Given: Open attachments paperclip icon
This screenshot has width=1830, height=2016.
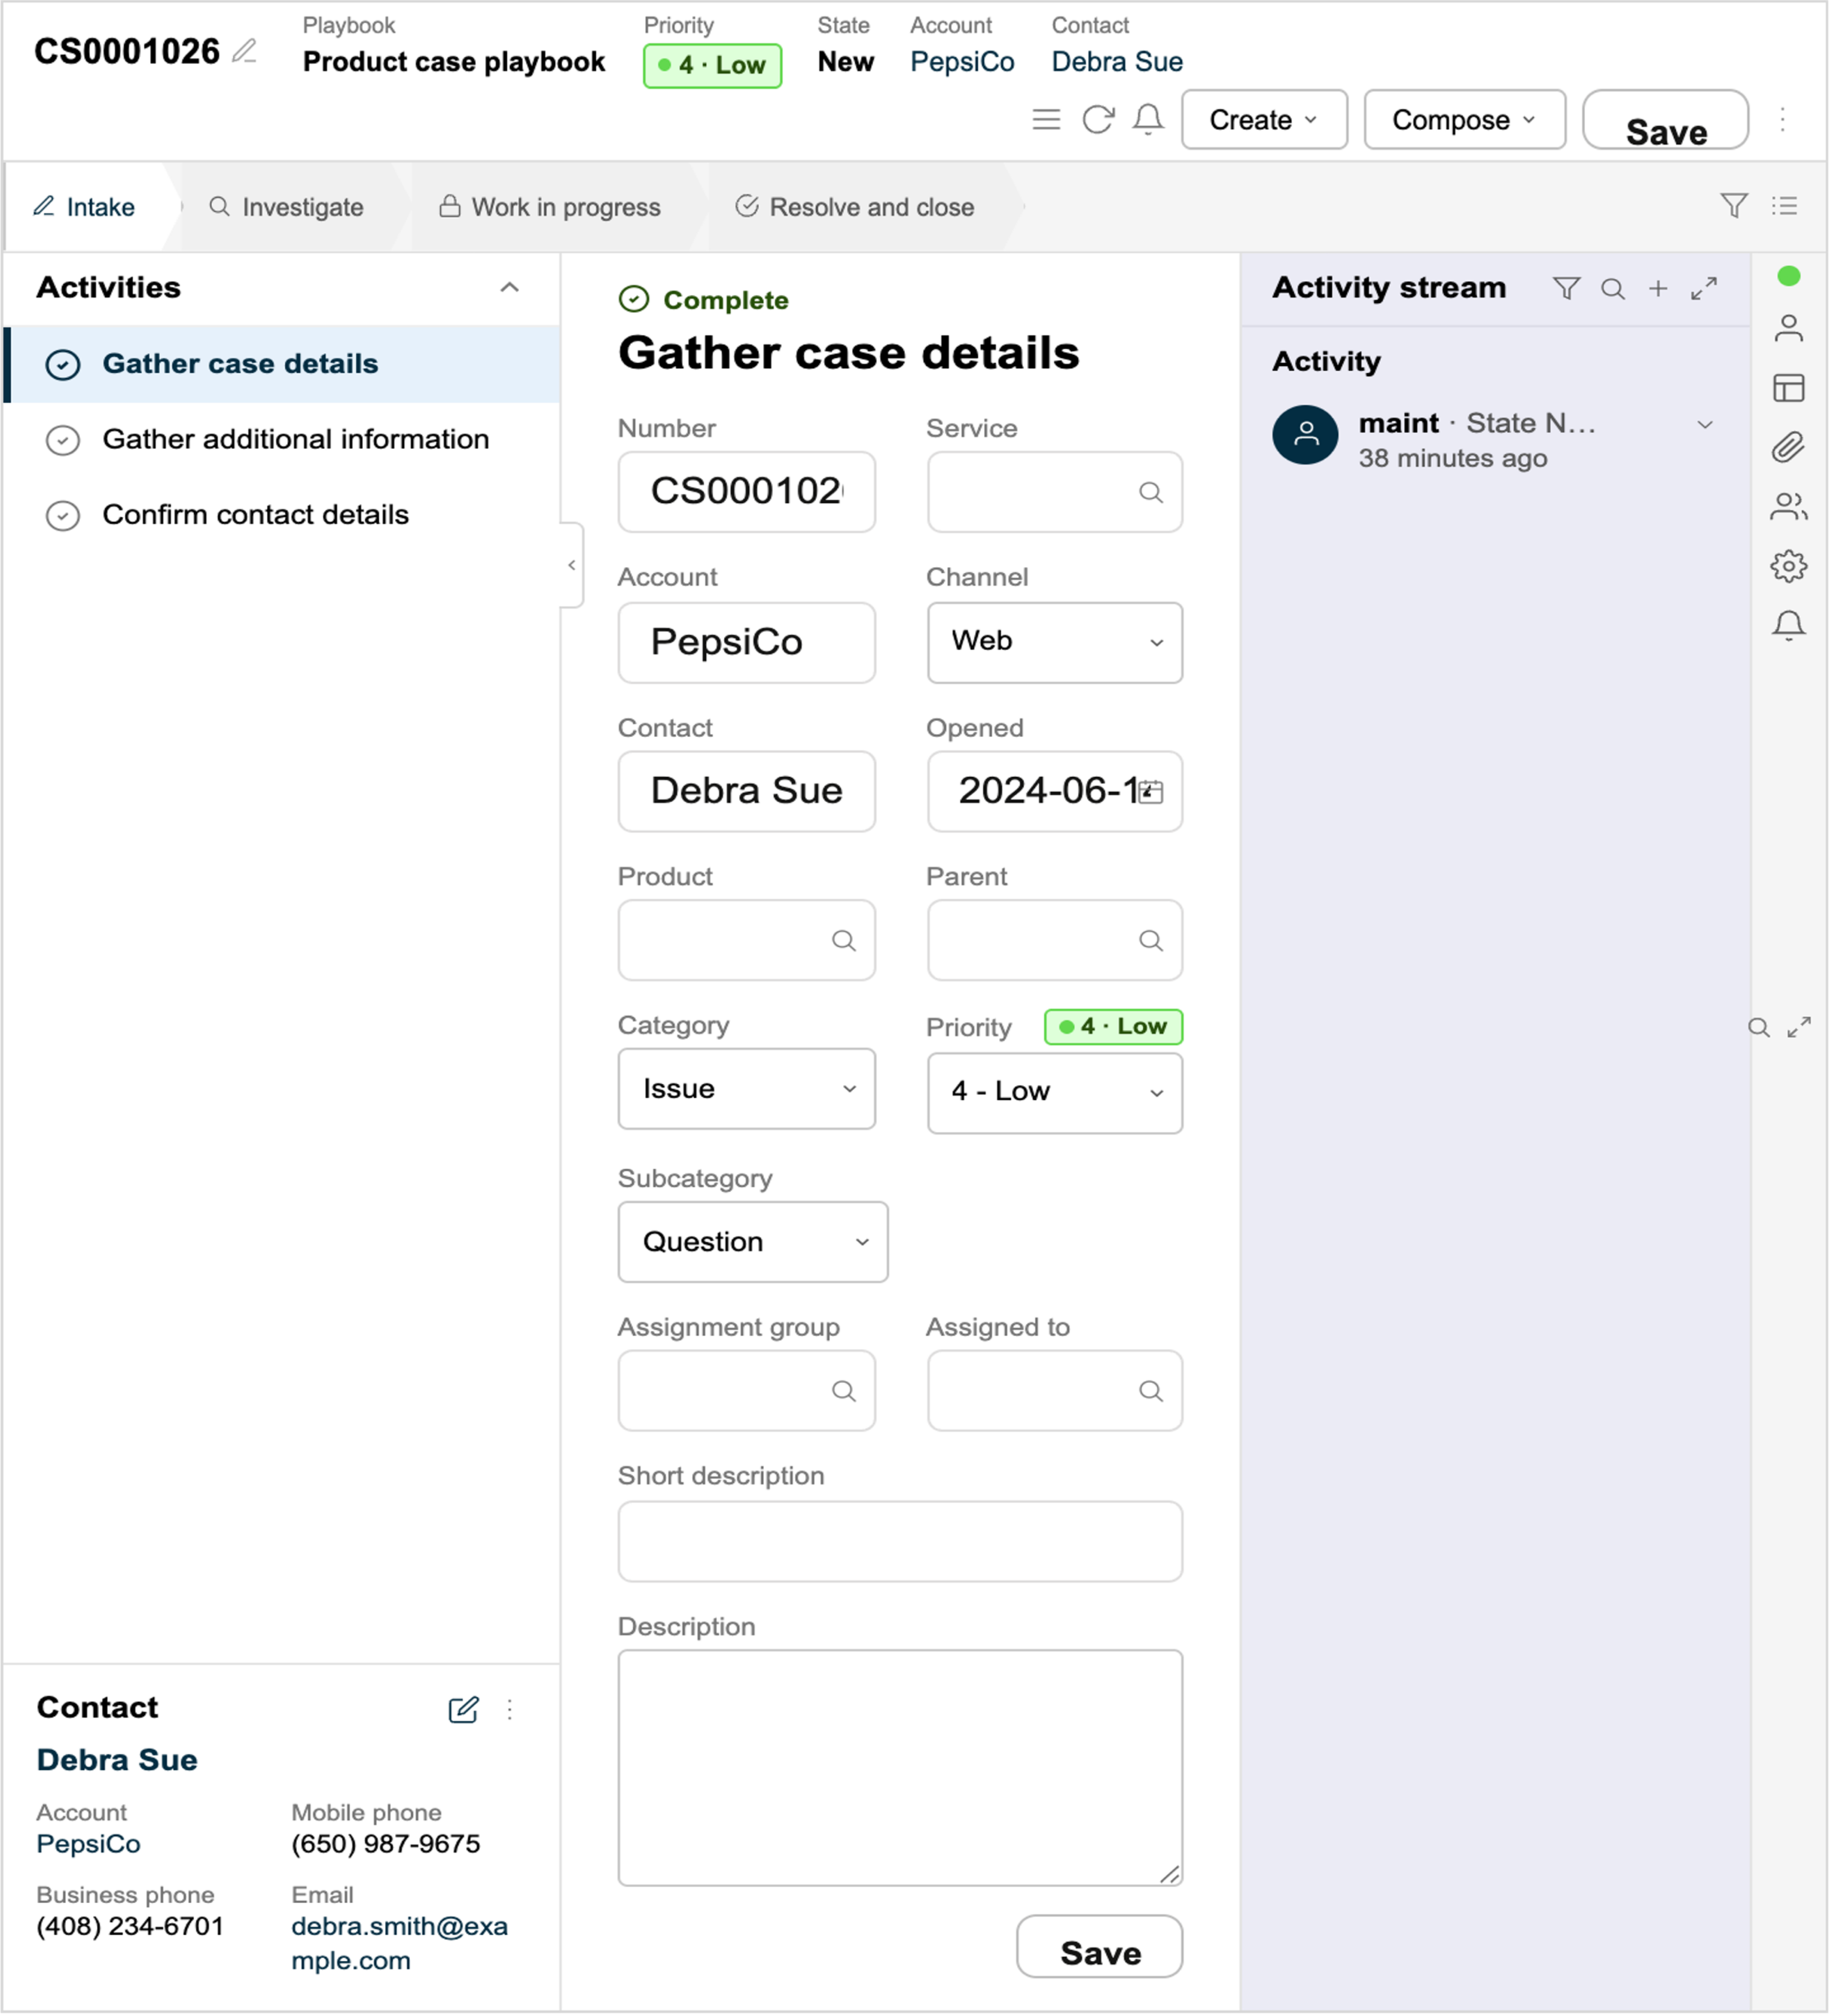Looking at the screenshot, I should coord(1789,447).
